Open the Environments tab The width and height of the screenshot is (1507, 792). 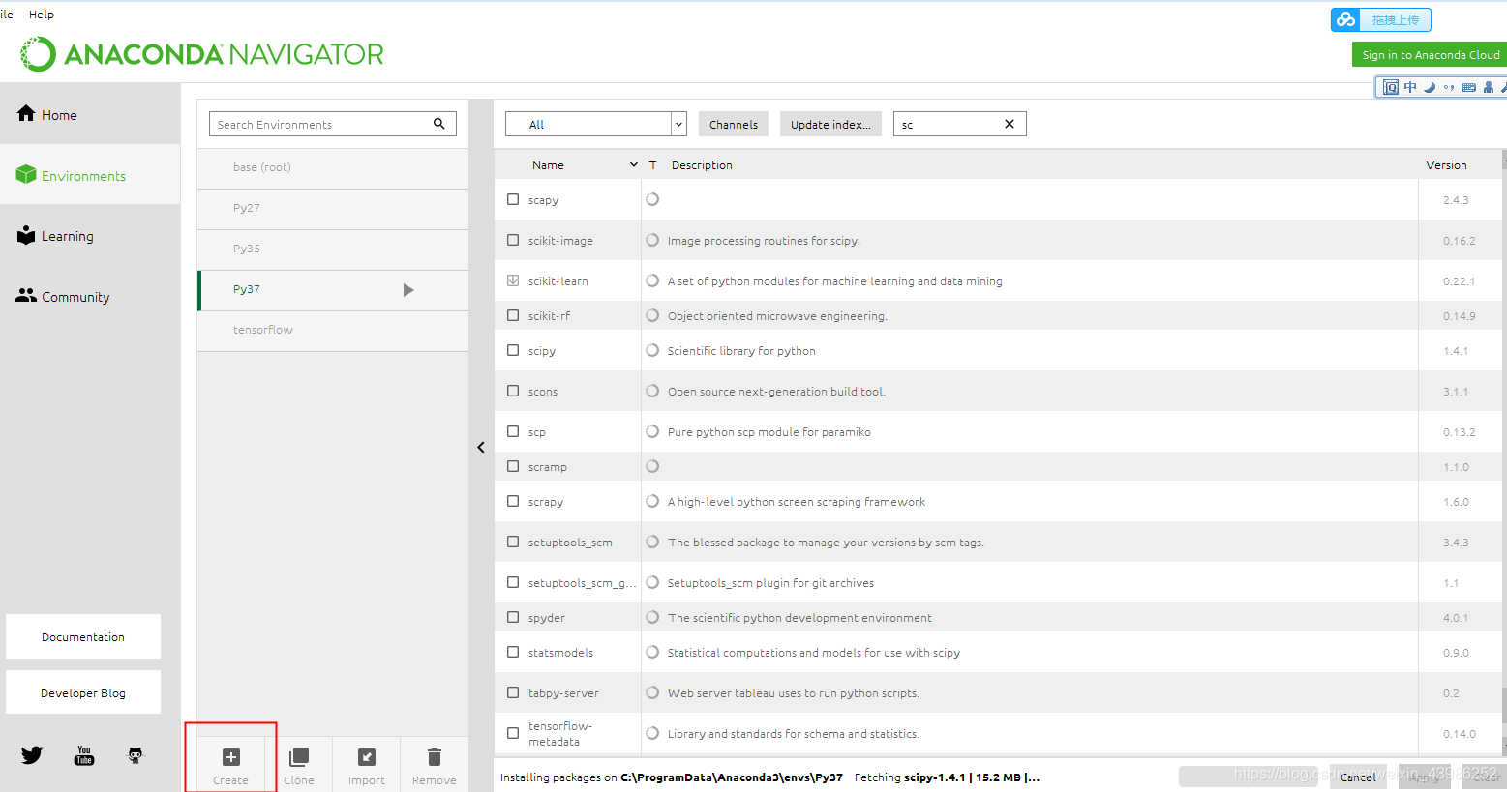pos(90,175)
